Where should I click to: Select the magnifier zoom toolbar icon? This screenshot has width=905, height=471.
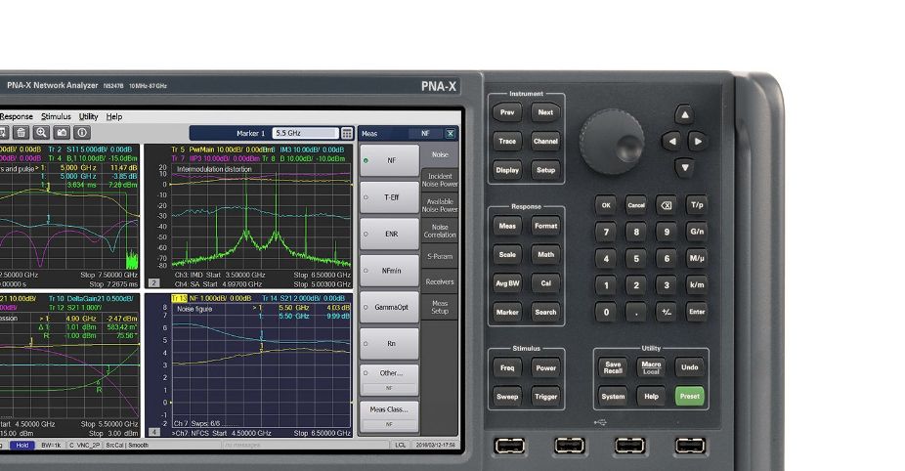click(41, 133)
